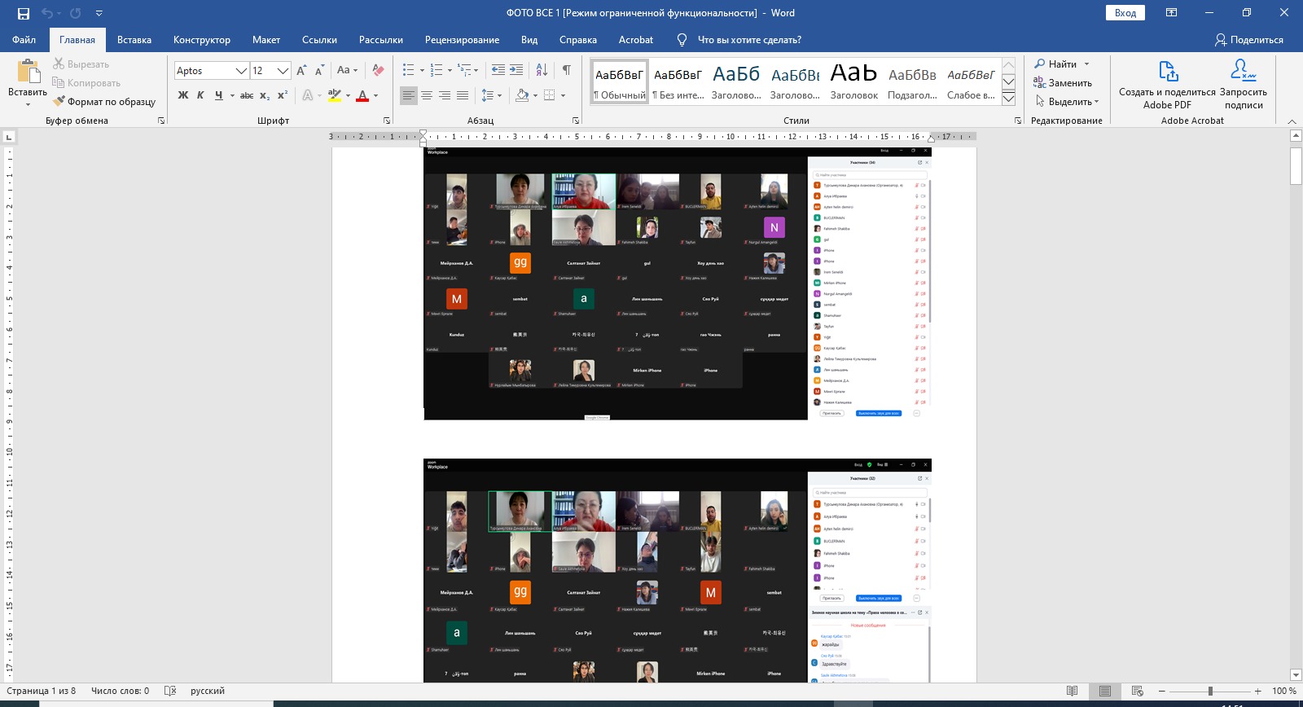
Task: Center-align the paragraph
Action: click(x=427, y=95)
